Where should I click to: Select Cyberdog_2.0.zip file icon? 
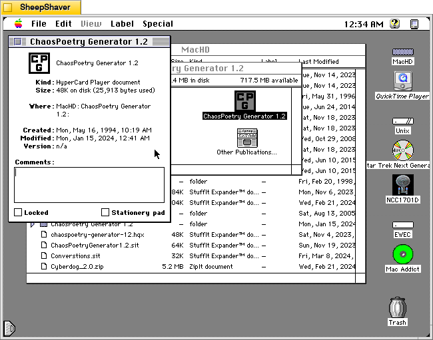44,267
